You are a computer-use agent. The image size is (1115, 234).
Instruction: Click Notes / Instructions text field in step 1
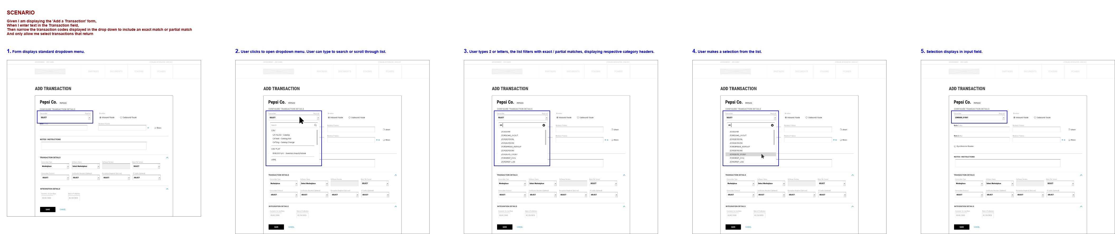[x=93, y=146]
